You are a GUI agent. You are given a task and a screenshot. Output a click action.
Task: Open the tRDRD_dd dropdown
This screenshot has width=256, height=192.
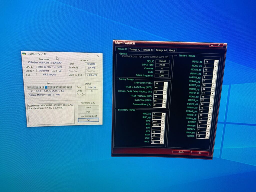(212, 97)
